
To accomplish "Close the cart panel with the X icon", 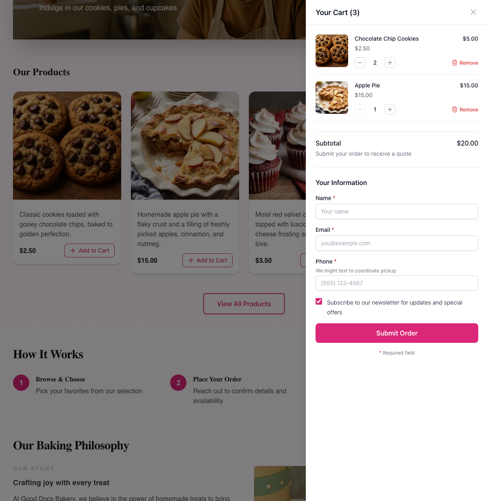I will [x=473, y=12].
